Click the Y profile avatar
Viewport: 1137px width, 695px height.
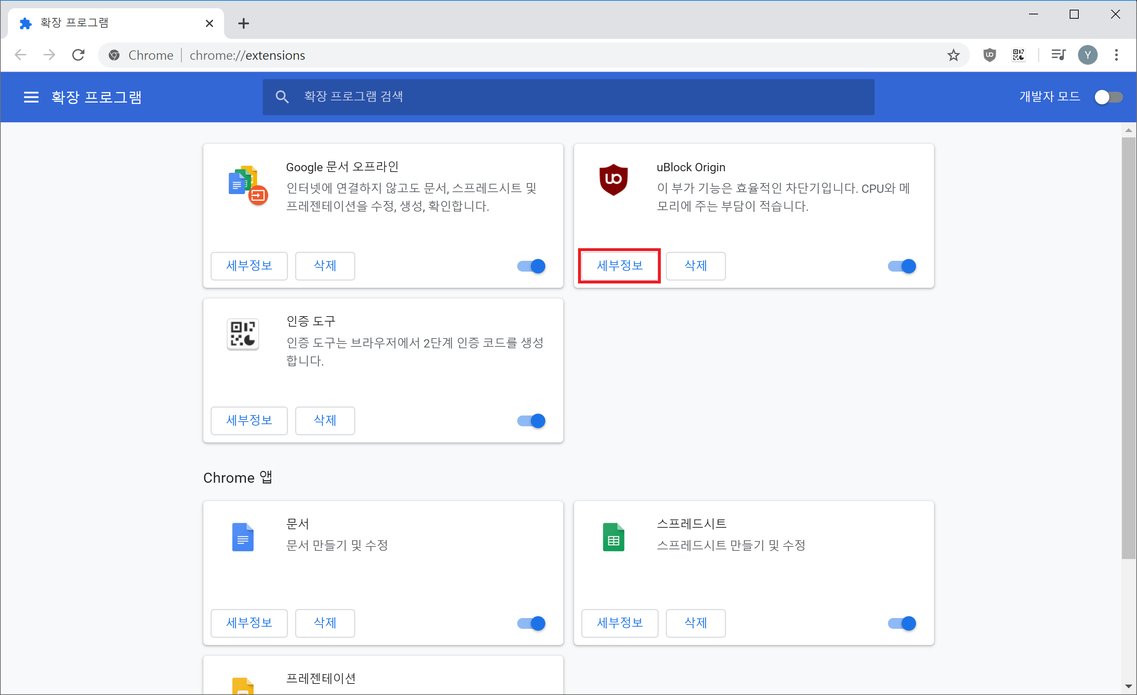coord(1088,55)
